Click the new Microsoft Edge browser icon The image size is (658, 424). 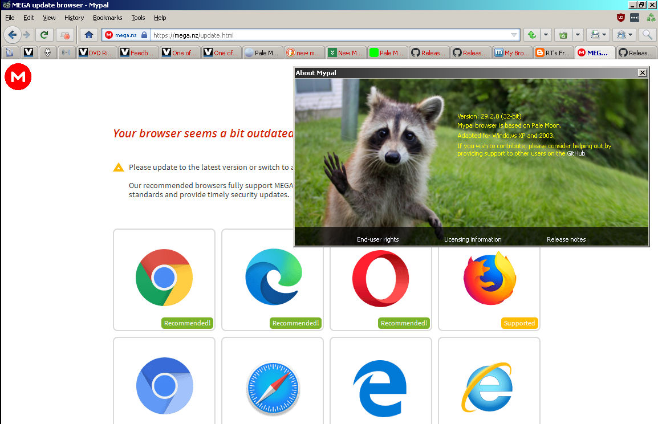coord(273,277)
